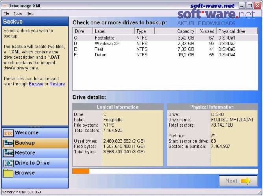The height and width of the screenshot is (196, 263).
Task: Click the Used bytes value 2.460.823.552
Action: [x=124, y=141]
